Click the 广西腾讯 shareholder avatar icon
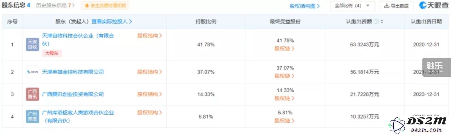The height and width of the screenshot is (135, 451). [x=32, y=94]
